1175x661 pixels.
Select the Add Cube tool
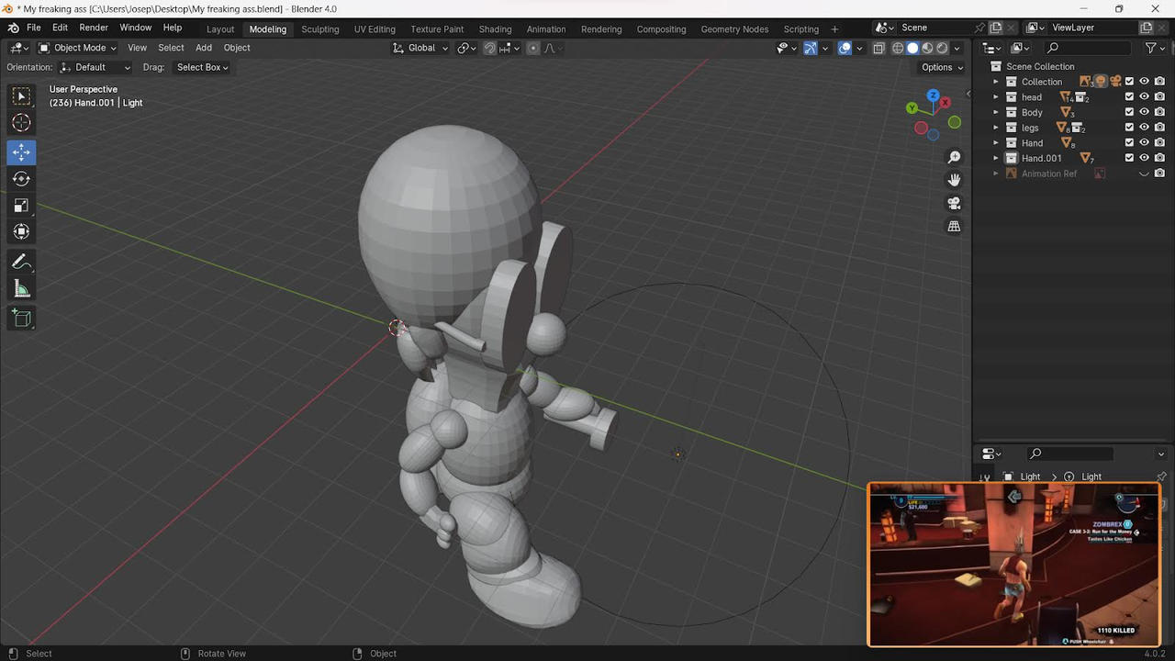click(21, 319)
